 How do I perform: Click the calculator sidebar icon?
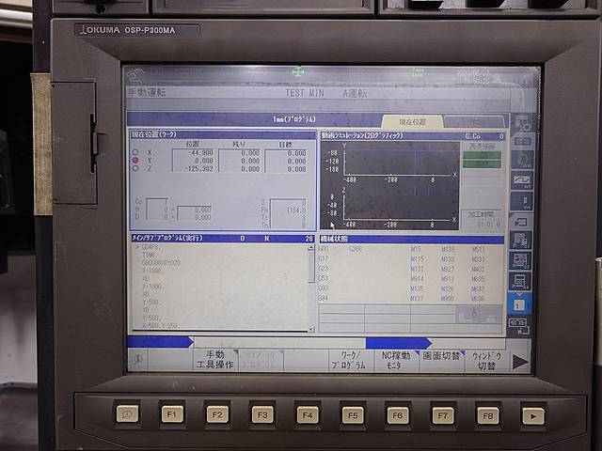click(x=520, y=282)
